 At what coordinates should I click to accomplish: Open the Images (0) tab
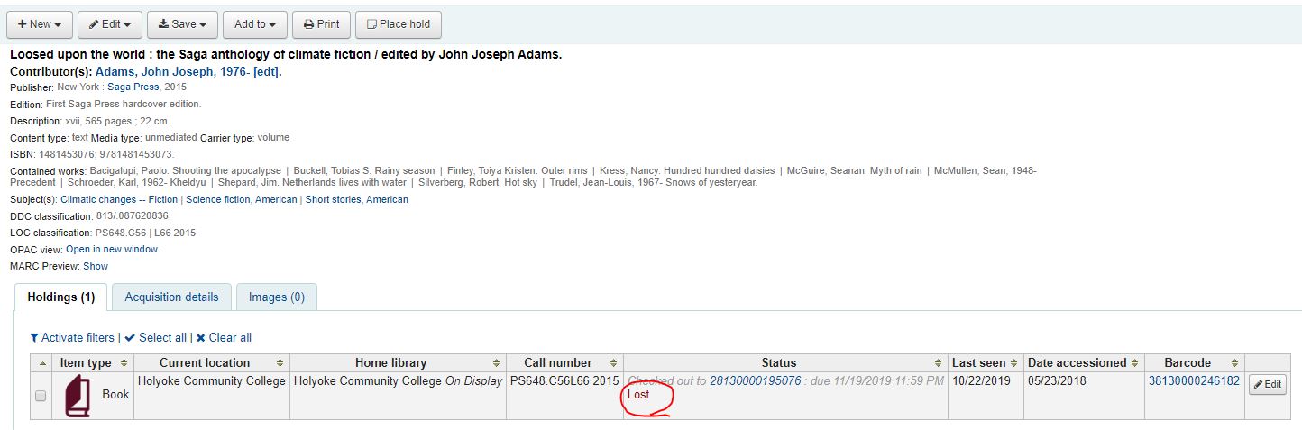(276, 297)
